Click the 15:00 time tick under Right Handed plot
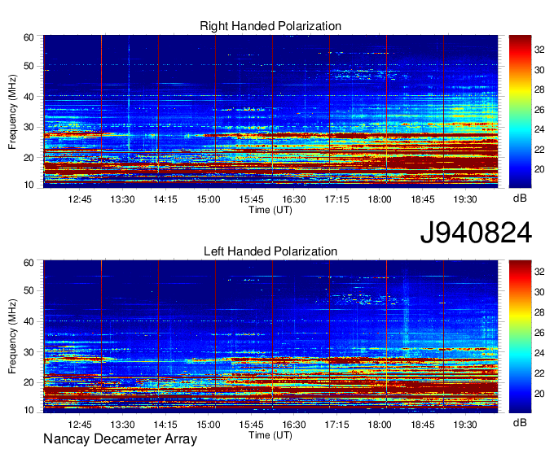The height and width of the screenshot is (449, 554). coord(208,199)
